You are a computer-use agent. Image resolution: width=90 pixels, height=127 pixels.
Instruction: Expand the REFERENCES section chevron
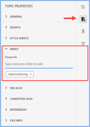pos(6,109)
